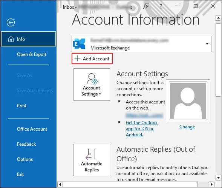The width and height of the screenshot is (222, 188).
Task: Click the back arrow circle icon
Action: point(11,22)
